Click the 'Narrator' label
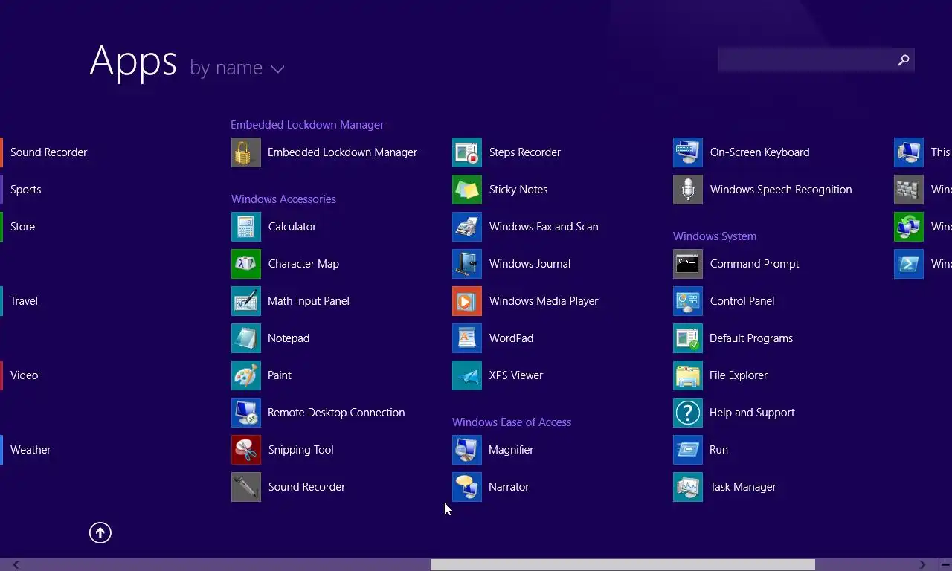This screenshot has width=952, height=571. (509, 487)
